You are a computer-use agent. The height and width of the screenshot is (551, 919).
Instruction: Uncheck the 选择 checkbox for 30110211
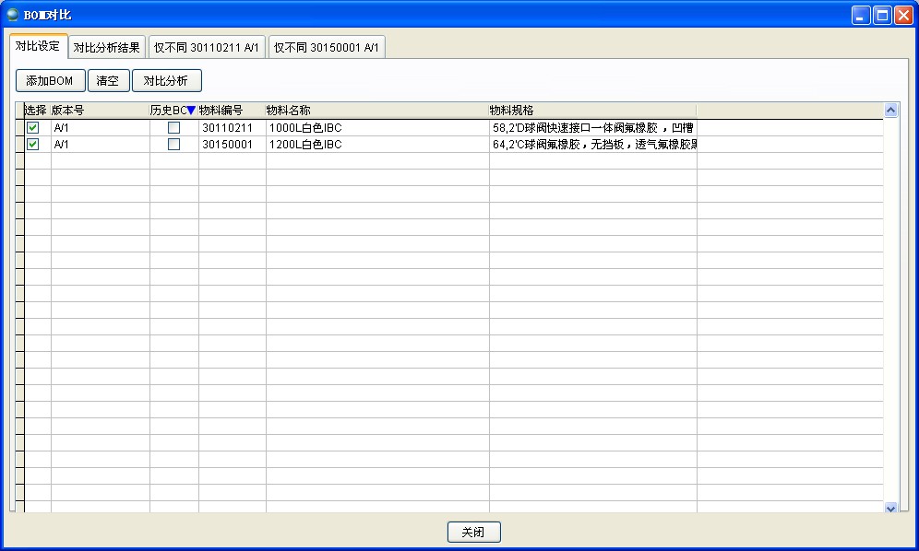[31, 127]
